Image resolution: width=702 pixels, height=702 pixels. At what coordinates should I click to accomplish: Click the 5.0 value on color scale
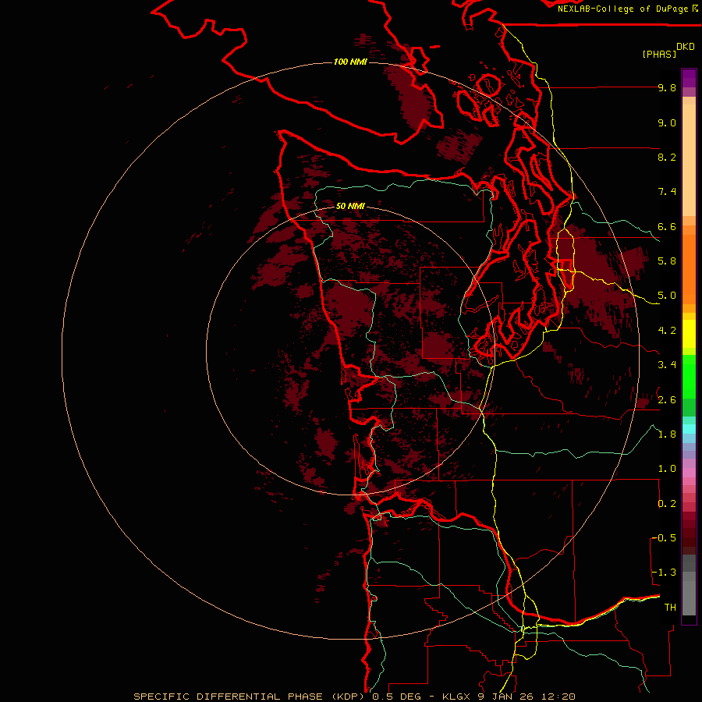pos(667,296)
